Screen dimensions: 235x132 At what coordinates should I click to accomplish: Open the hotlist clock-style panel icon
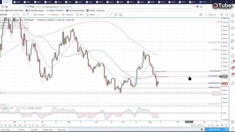[232, 35]
